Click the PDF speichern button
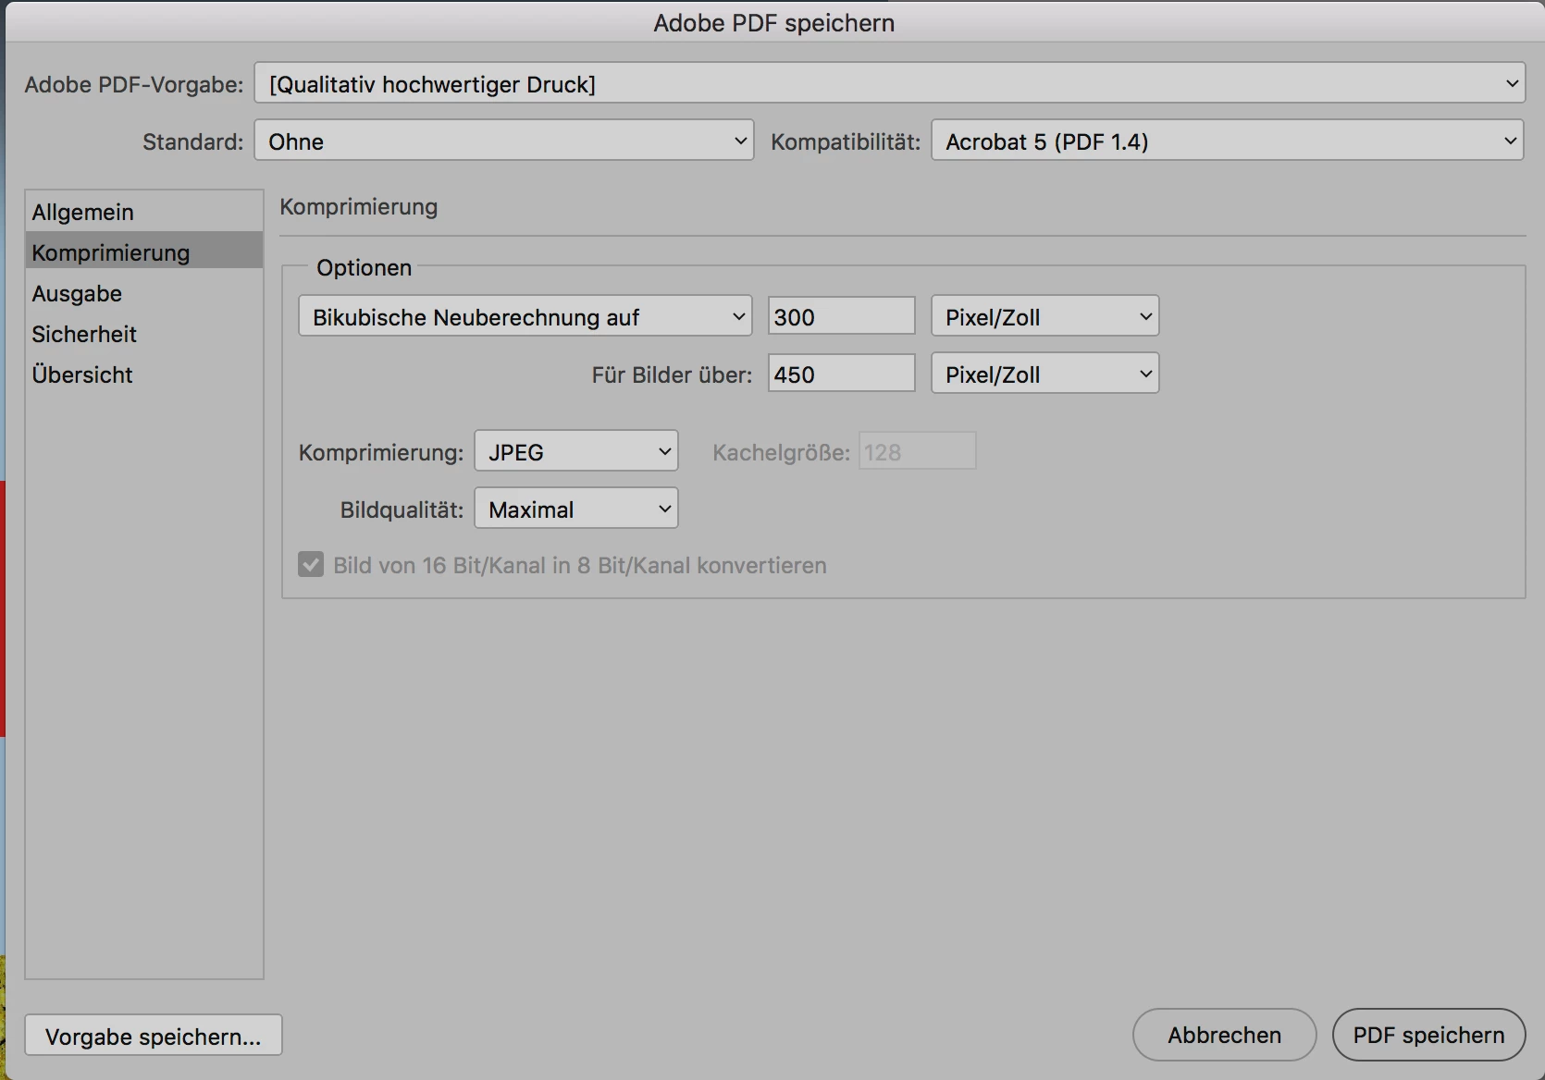The width and height of the screenshot is (1545, 1080). (x=1428, y=1035)
